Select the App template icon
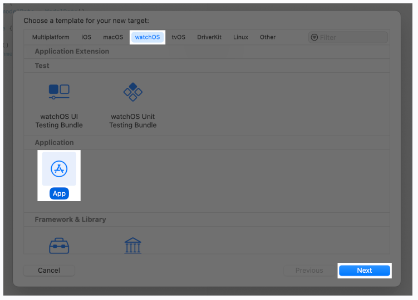This screenshot has width=418, height=300. 59,169
